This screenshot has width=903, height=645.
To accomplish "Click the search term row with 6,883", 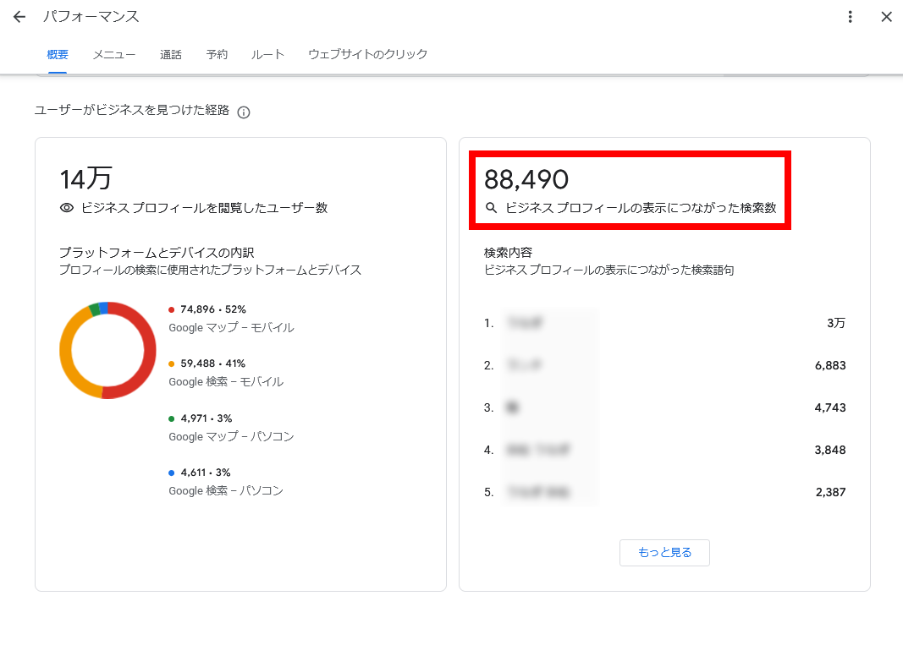I will [x=664, y=365].
